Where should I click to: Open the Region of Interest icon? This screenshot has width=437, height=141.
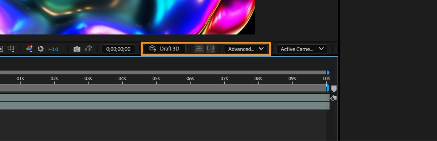tap(11, 49)
